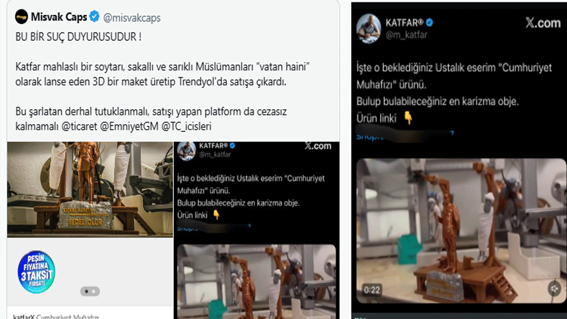Switch to the second image carousel dot
Viewport: 567px width, 319px height.
94,291
